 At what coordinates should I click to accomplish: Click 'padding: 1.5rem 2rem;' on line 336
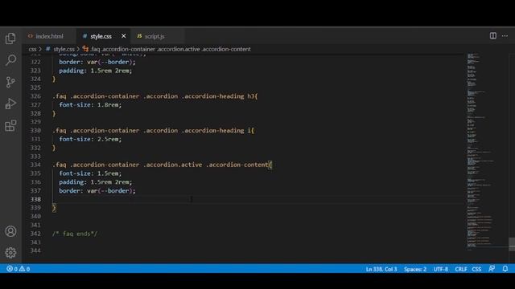[95, 182]
